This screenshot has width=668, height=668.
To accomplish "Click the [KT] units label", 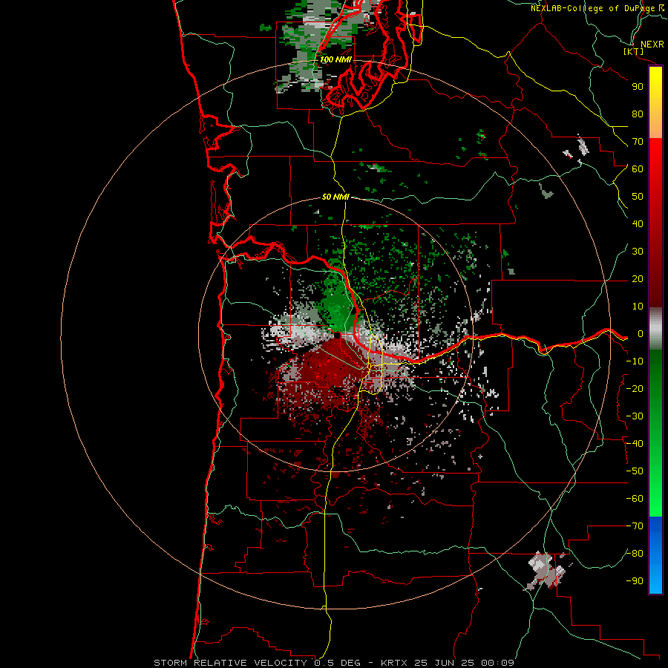I will pos(634,51).
